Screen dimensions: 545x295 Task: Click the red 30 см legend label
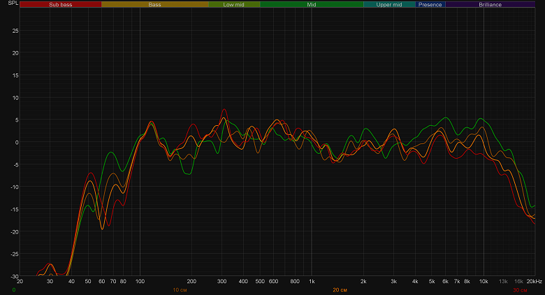pos(520,290)
